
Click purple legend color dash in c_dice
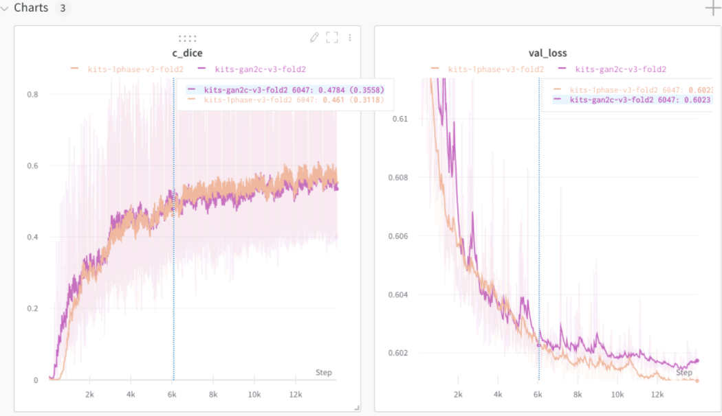(201, 69)
